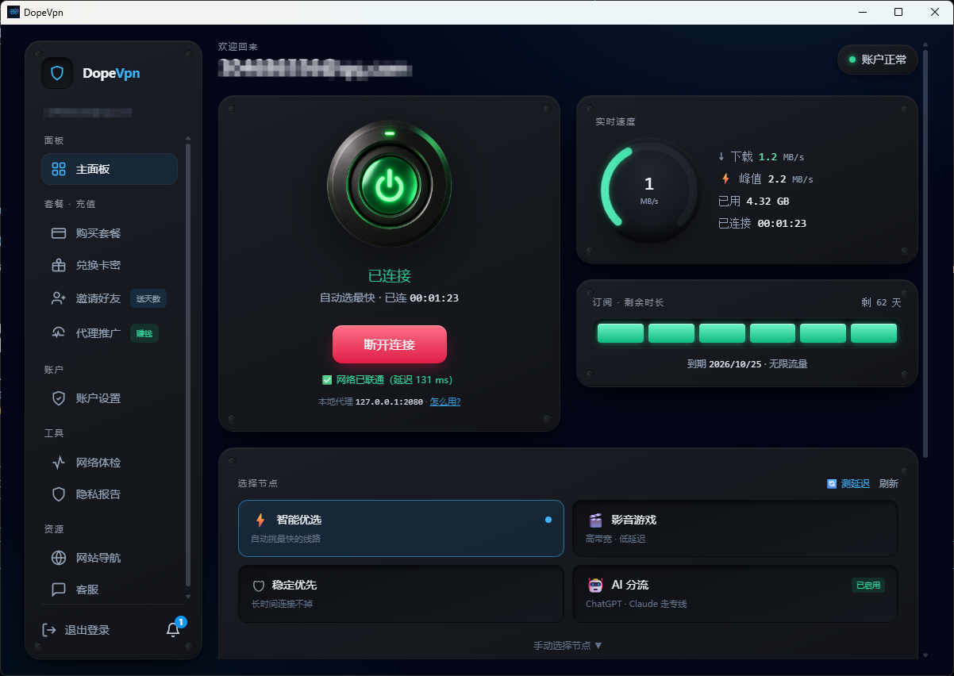This screenshot has height=676, width=954.
Task: Click the 代理推广 label
Action: [98, 333]
